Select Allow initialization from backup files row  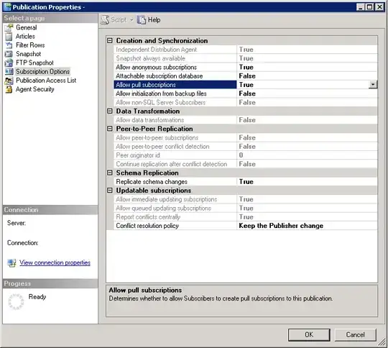[246, 93]
